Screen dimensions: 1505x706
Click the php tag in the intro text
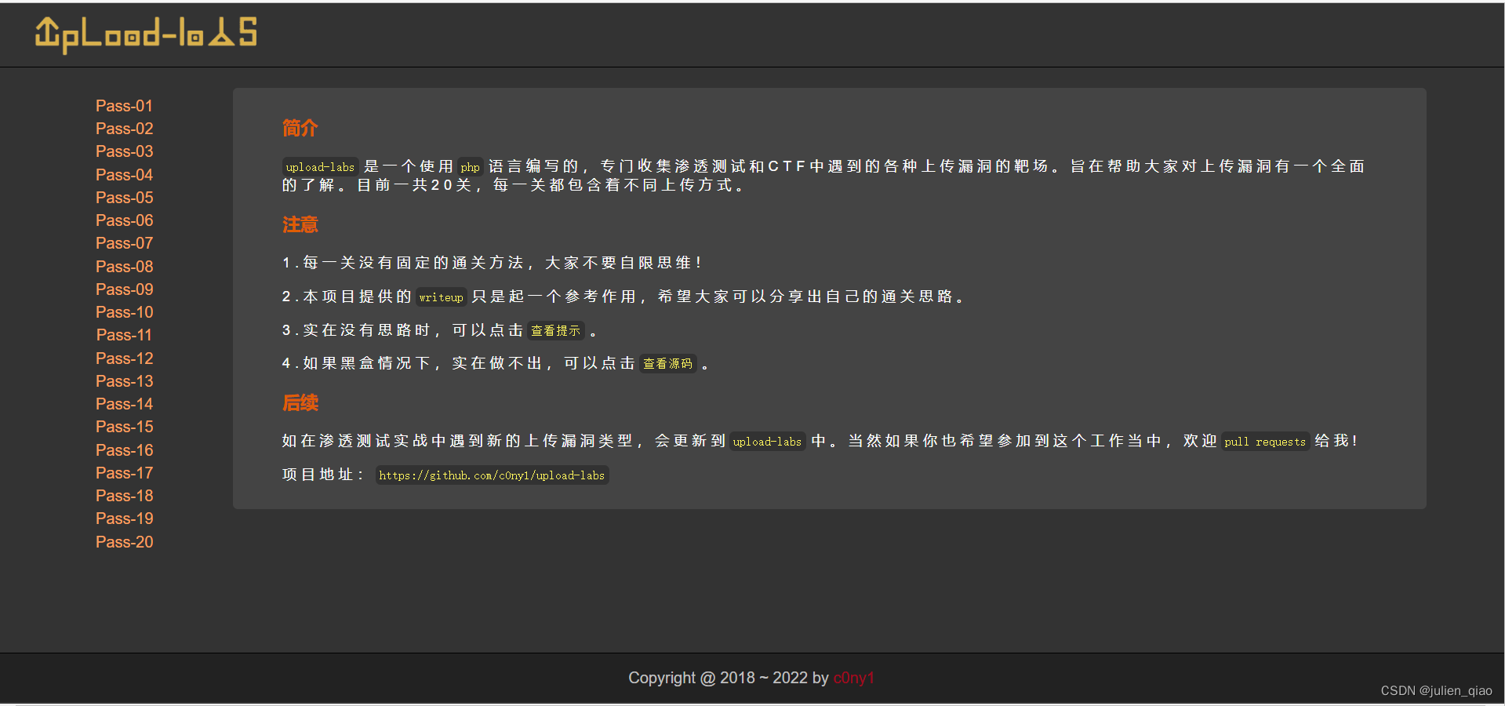[x=470, y=167]
